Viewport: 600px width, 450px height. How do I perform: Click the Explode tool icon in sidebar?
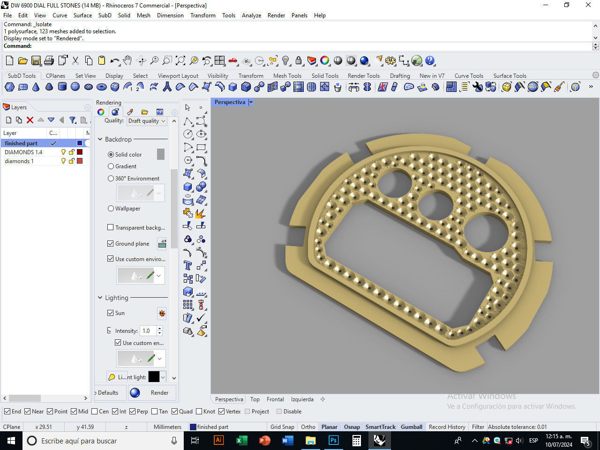click(x=201, y=213)
